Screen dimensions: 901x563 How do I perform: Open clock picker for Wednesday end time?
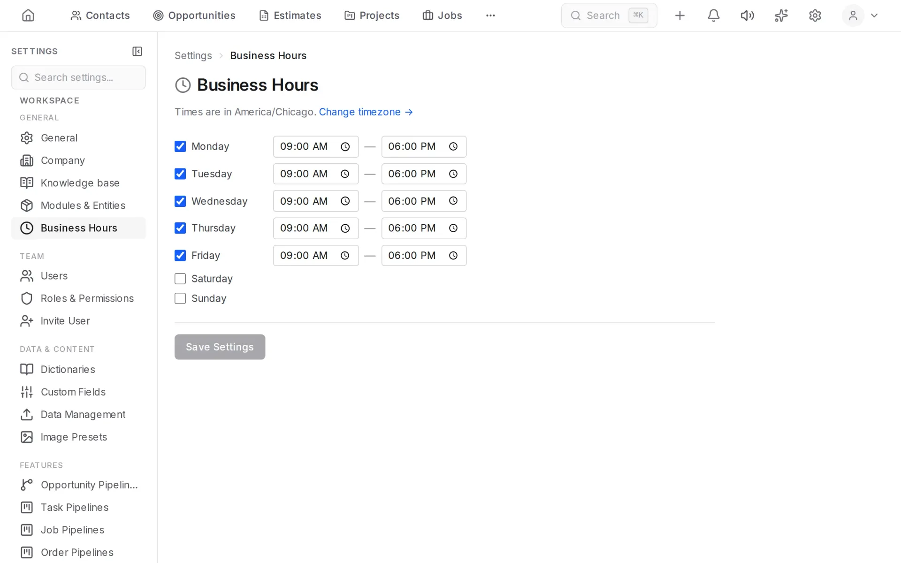tap(453, 201)
